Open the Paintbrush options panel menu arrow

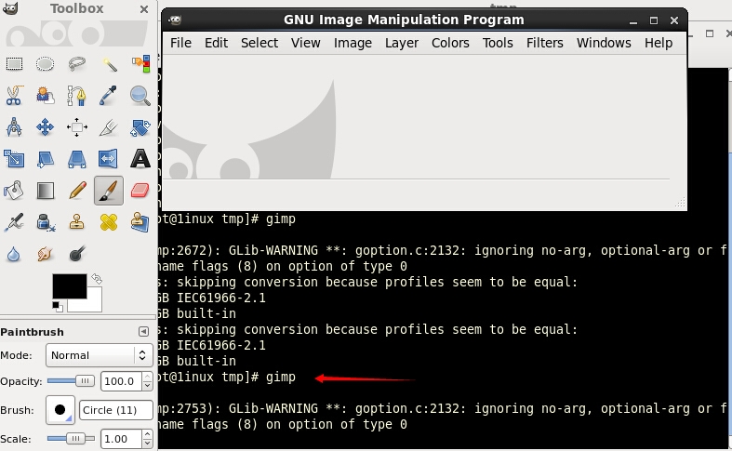(x=143, y=331)
